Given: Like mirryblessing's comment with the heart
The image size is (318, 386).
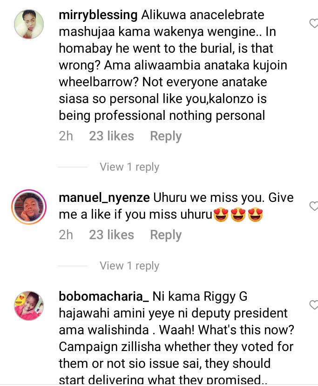Looking at the screenshot, I should pyautogui.click(x=313, y=23).
